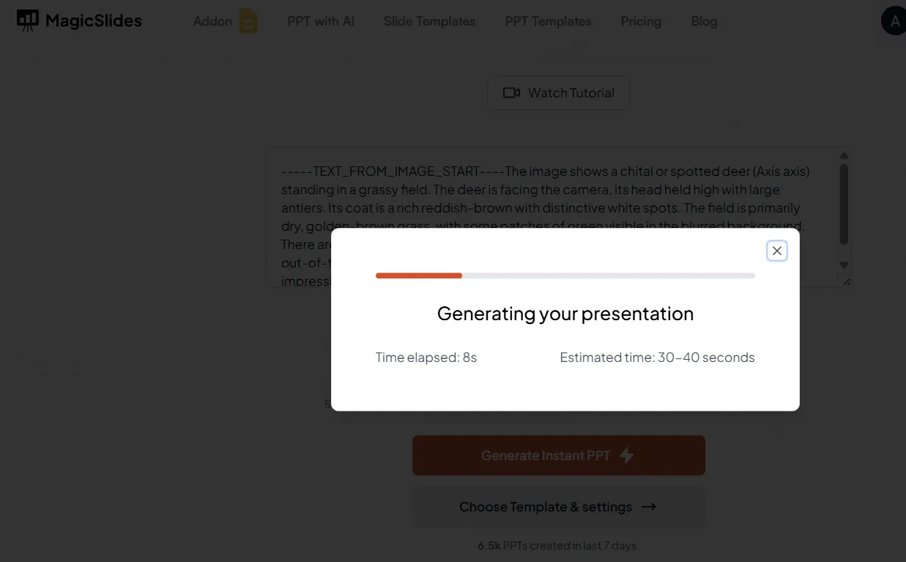906x562 pixels.
Task: Click the lightning bolt icon on the Generate button
Action: (626, 455)
